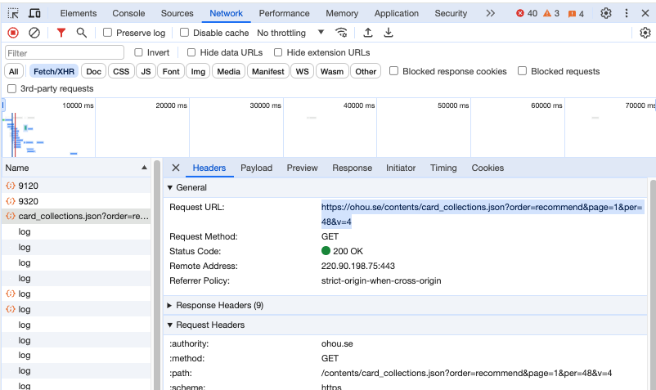
Task: Filter by Doc type
Action: click(x=94, y=71)
